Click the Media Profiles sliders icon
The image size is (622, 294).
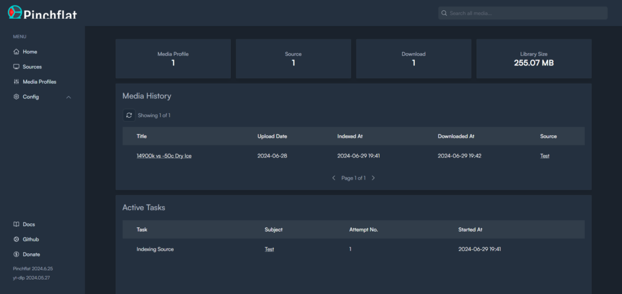point(16,82)
